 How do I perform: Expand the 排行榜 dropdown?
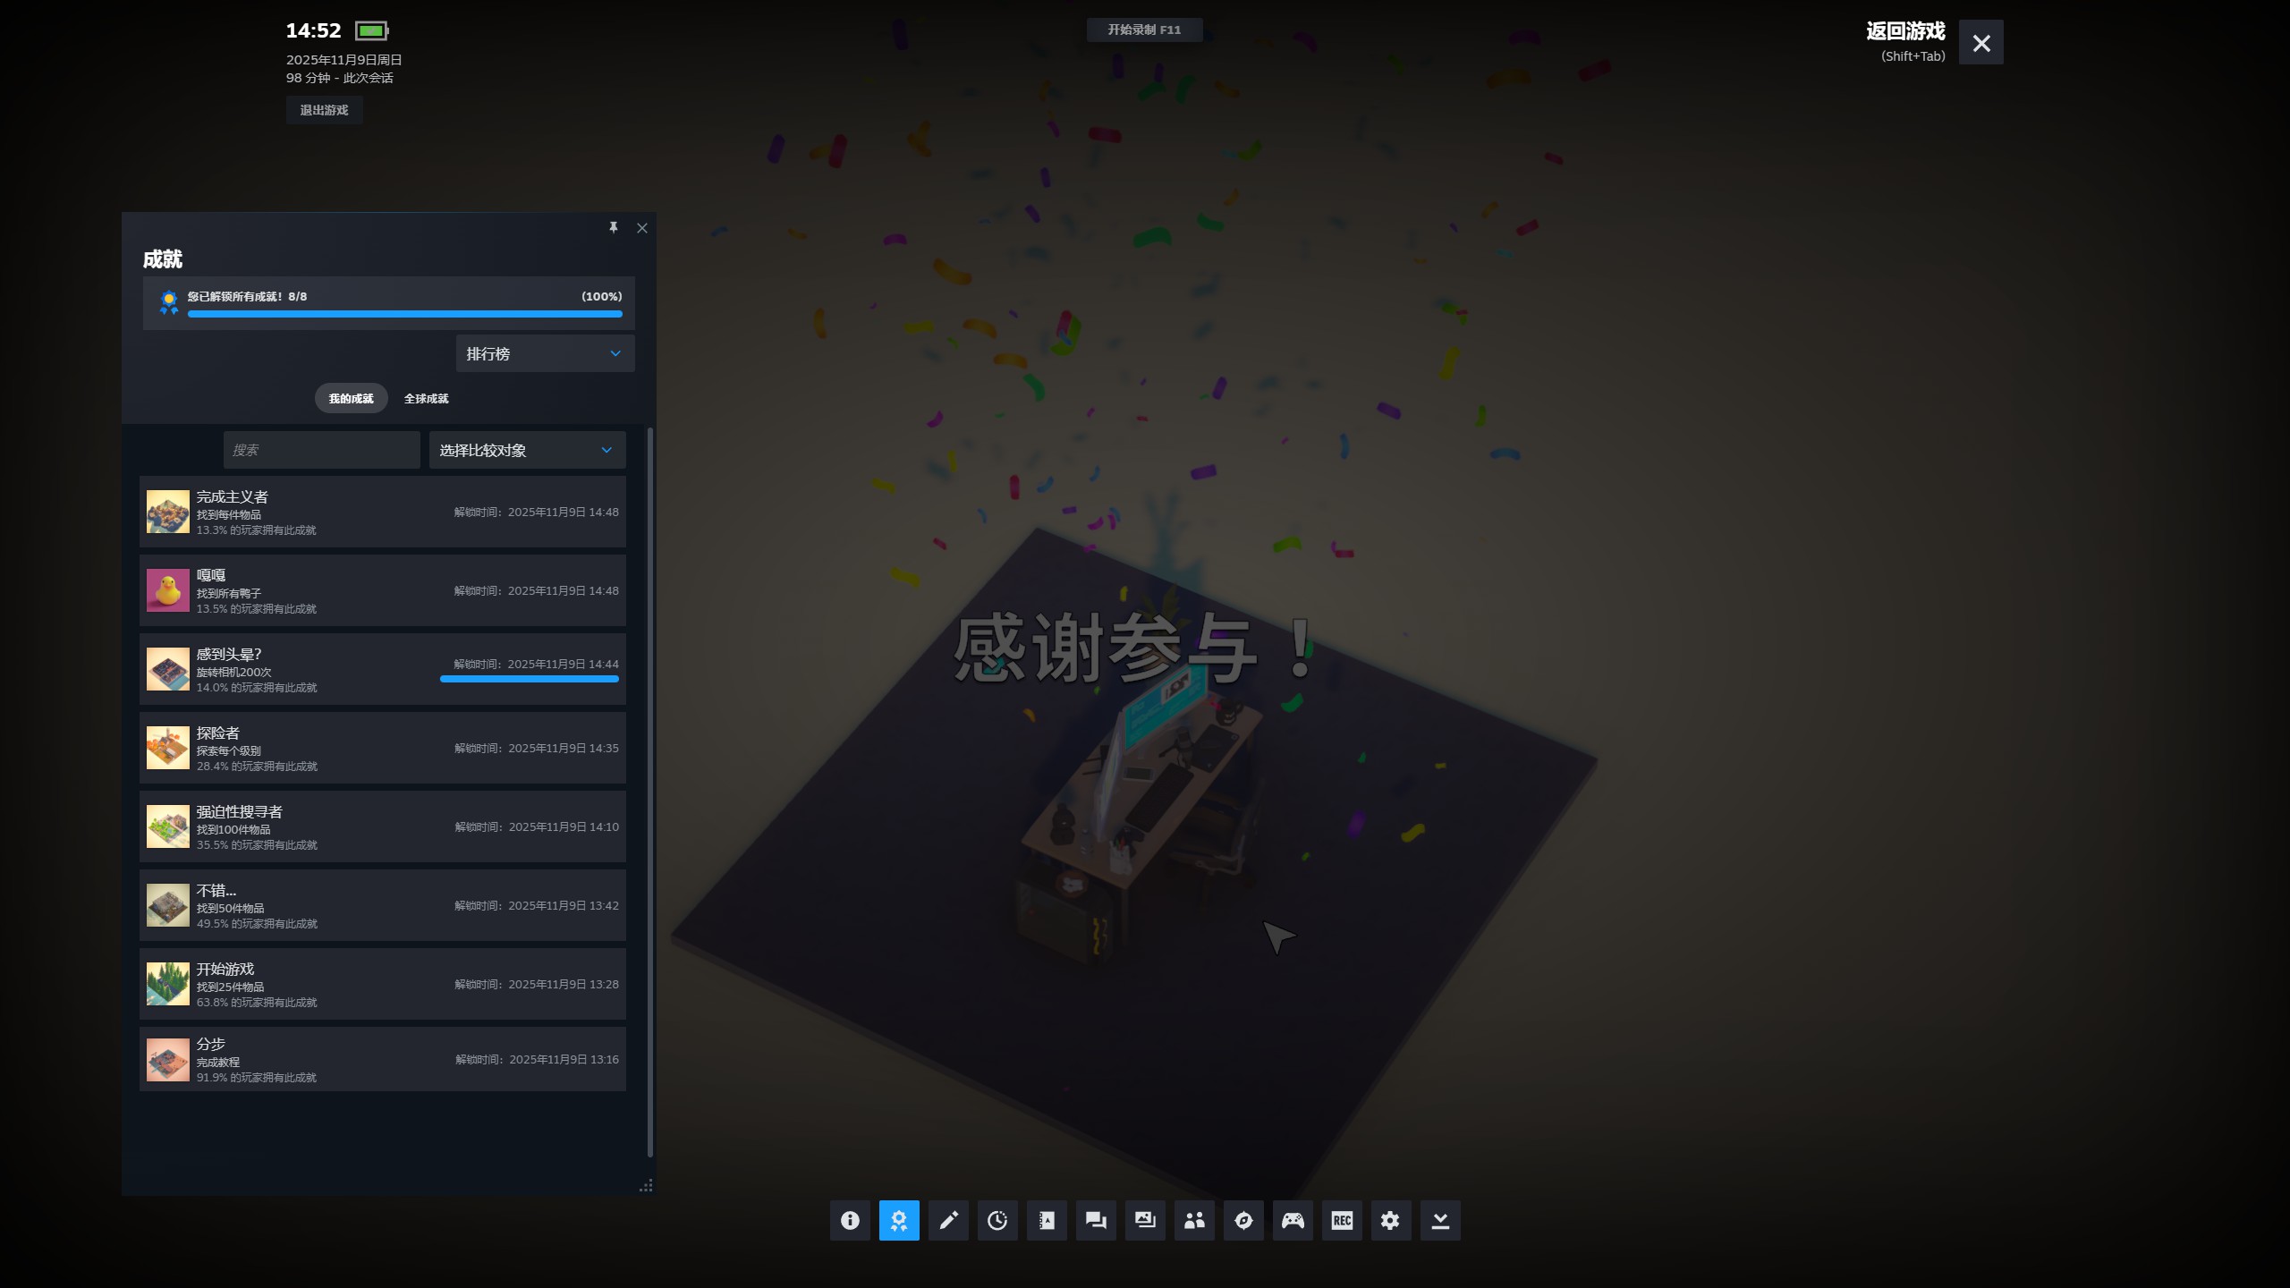click(545, 353)
